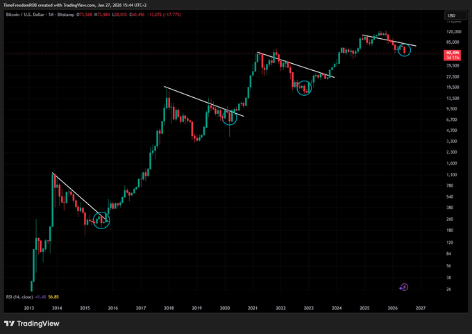Click the TimeFreedomROB created with TradingView.com header
The width and height of the screenshot is (472, 334).
75,6
